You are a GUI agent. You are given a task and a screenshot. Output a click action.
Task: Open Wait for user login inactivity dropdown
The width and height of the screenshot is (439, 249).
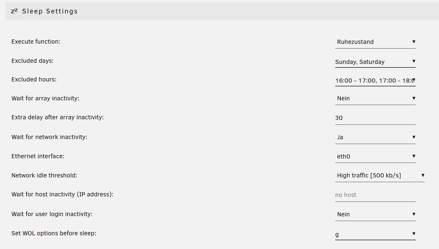(x=375, y=214)
